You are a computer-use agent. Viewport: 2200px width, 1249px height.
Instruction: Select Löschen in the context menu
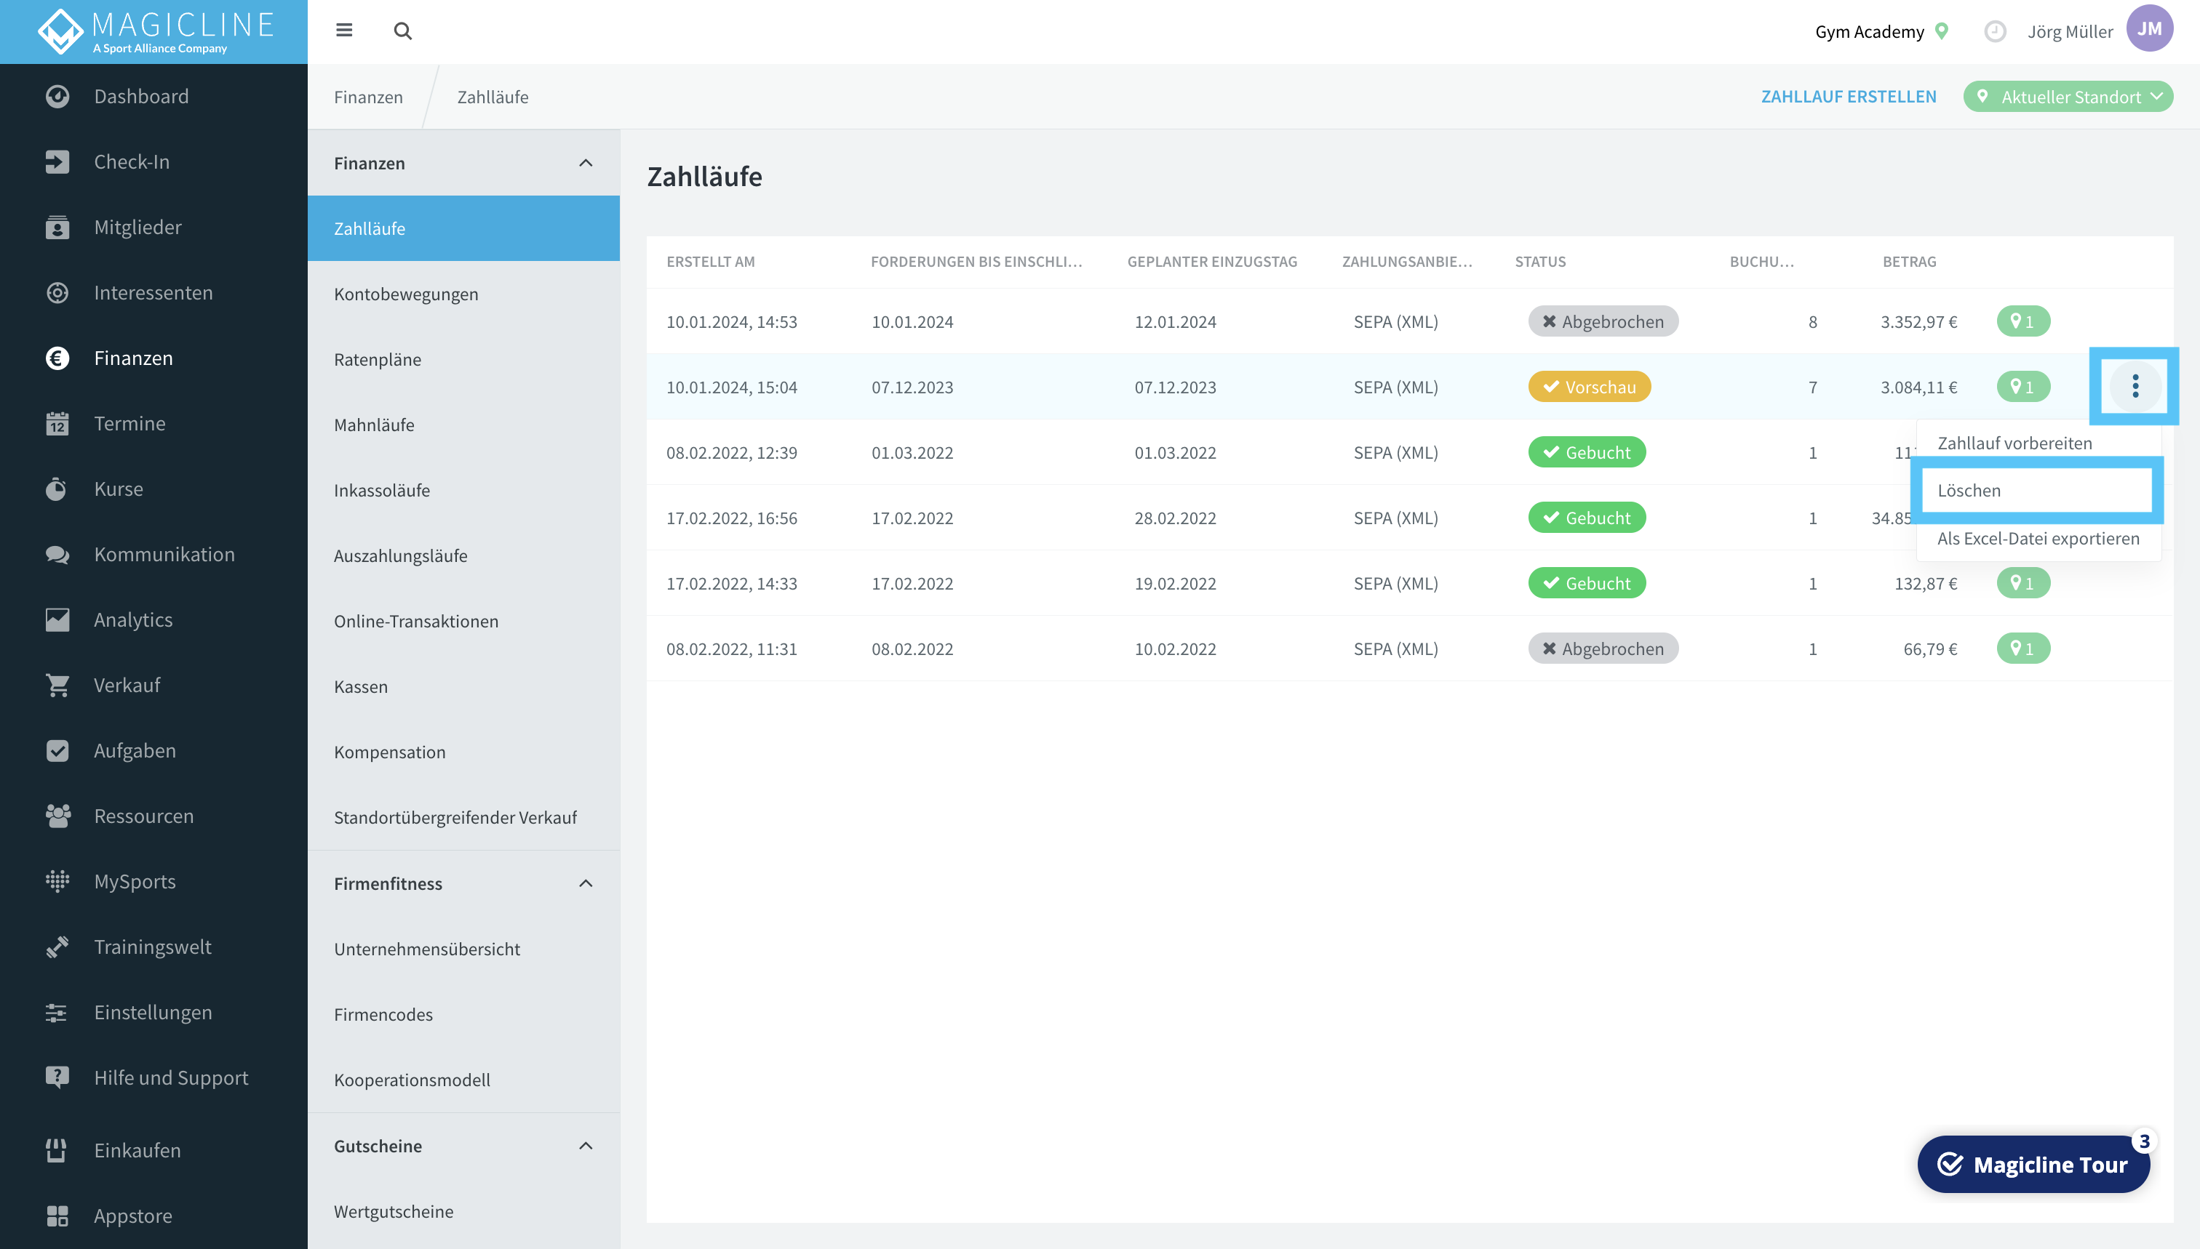click(x=2038, y=491)
